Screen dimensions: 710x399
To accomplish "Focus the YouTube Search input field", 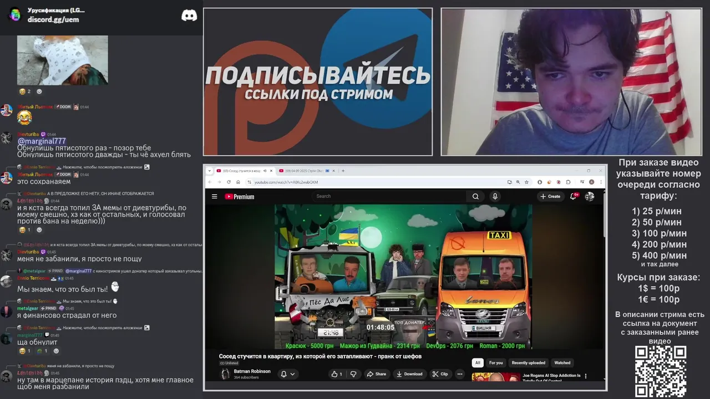I will click(389, 196).
